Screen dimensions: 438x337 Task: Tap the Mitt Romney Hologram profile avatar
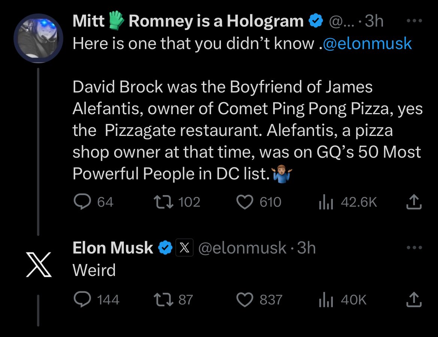[39, 39]
